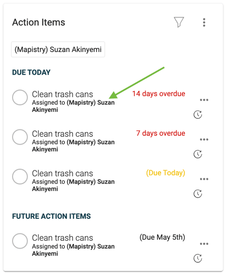Open the filter funnel icon

[x=179, y=22]
